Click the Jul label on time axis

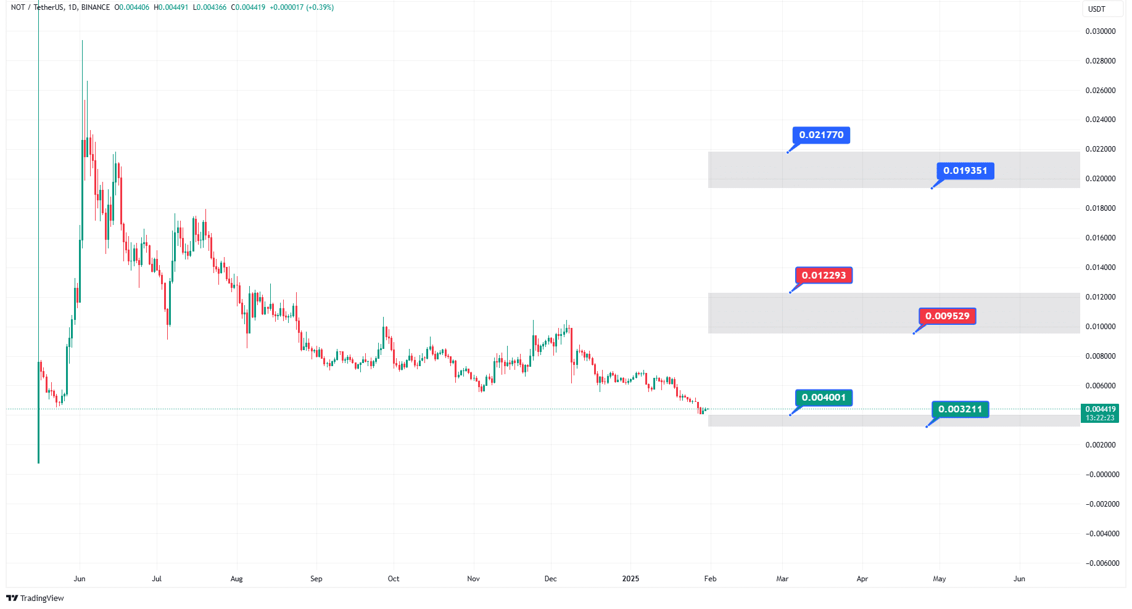157,579
